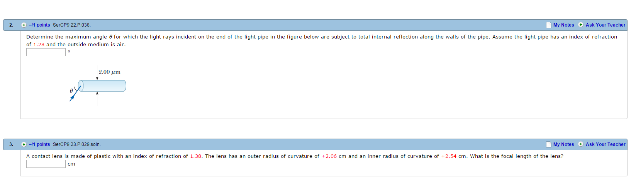Image resolution: width=631 pixels, height=191 pixels.
Task: Open My Notes link for question 2
Action: 563,25
